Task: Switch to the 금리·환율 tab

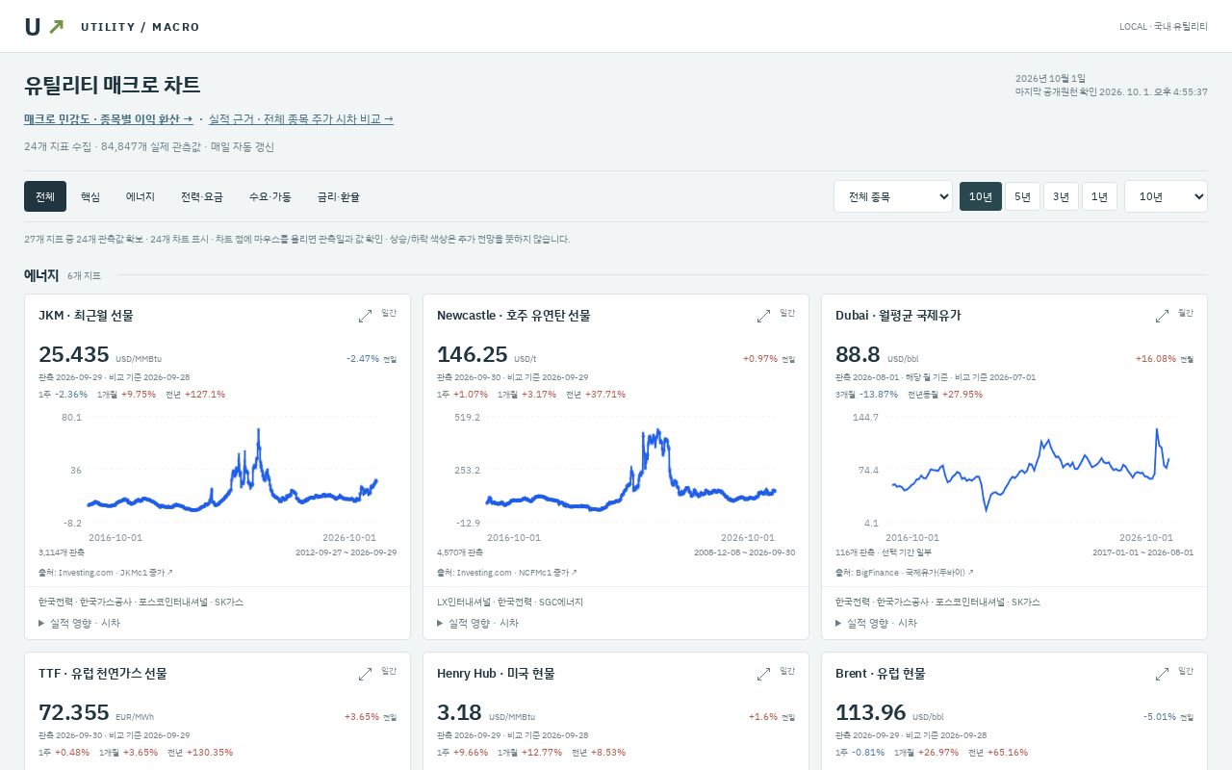Action: coord(339,196)
